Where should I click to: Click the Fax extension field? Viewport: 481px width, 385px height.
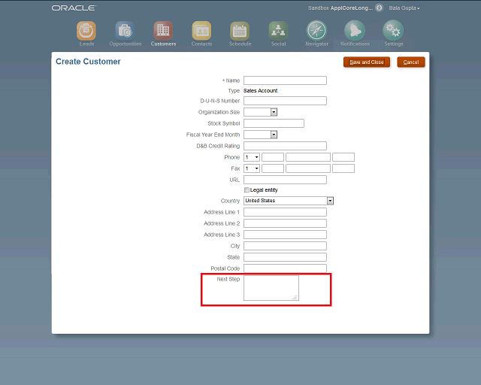click(343, 168)
